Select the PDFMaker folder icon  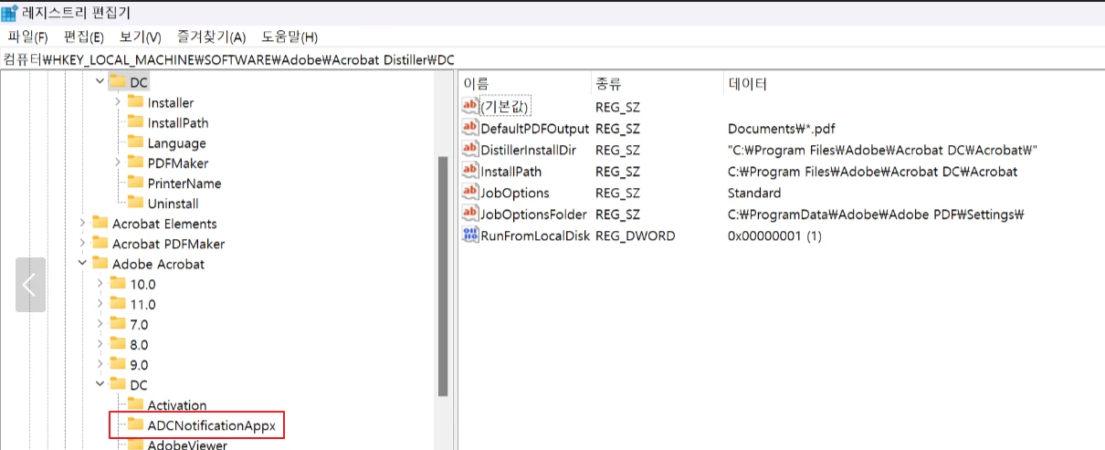135,162
